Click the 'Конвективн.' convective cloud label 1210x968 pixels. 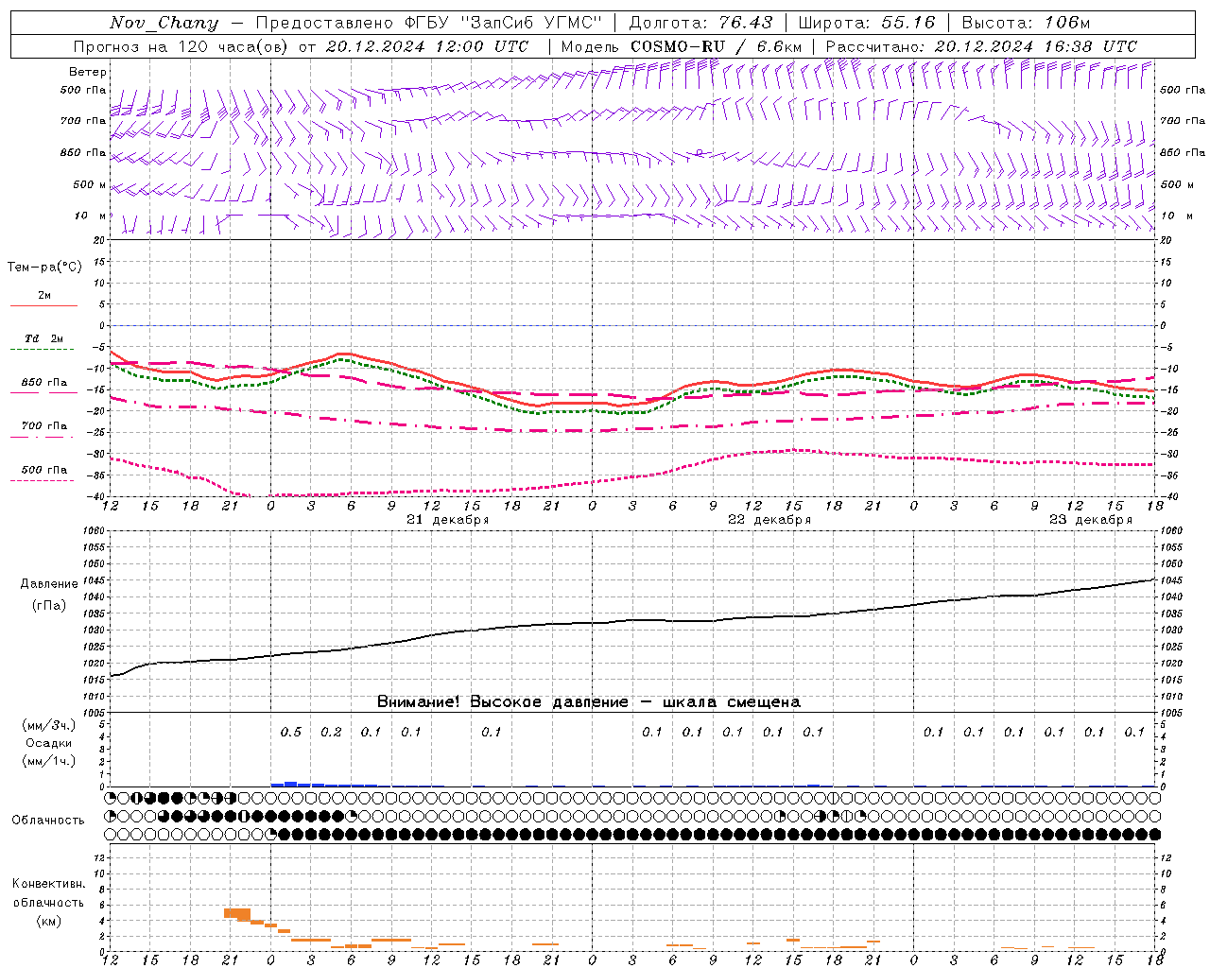[x=48, y=884]
